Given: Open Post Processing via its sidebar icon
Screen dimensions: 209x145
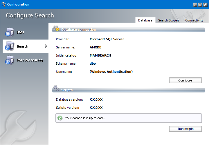Looking at the screenshot, I should coord(9,60).
